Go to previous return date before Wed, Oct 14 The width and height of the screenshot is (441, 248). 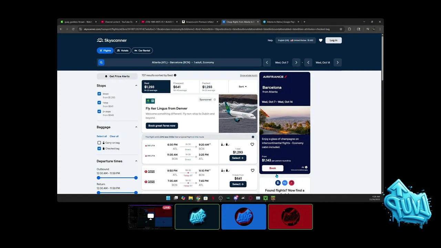pos(308,62)
